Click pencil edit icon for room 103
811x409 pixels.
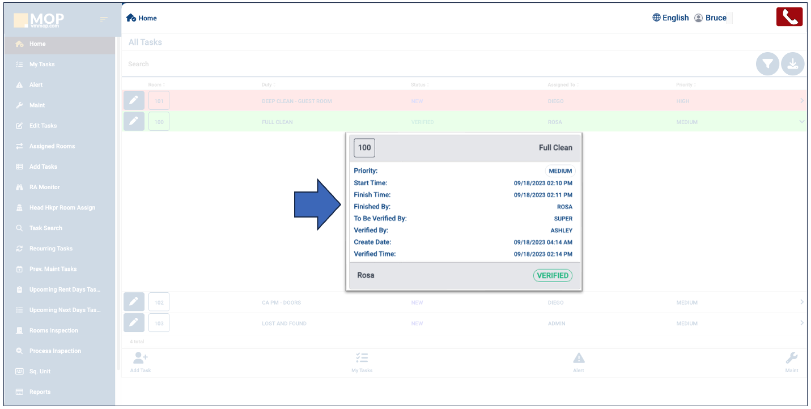tap(134, 323)
